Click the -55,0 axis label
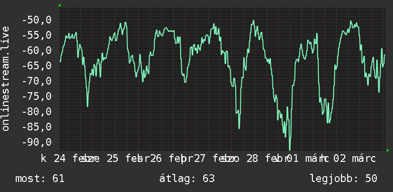 37,35
